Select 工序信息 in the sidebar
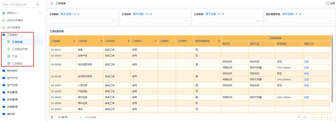The height and width of the screenshot is (122, 336). pyautogui.click(x=17, y=42)
